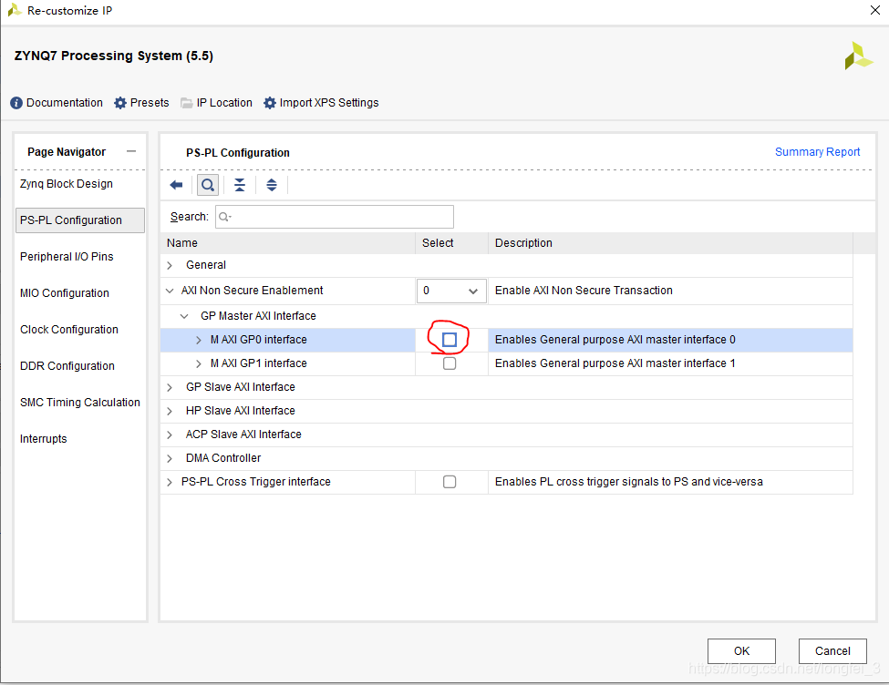Click the search field magnifier icon

pos(224,217)
